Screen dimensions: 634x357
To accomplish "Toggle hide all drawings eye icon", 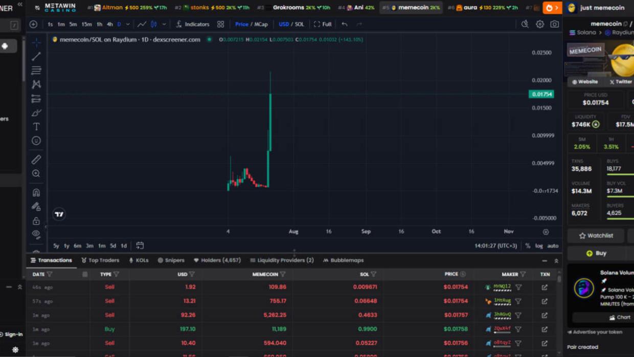I will [36, 234].
